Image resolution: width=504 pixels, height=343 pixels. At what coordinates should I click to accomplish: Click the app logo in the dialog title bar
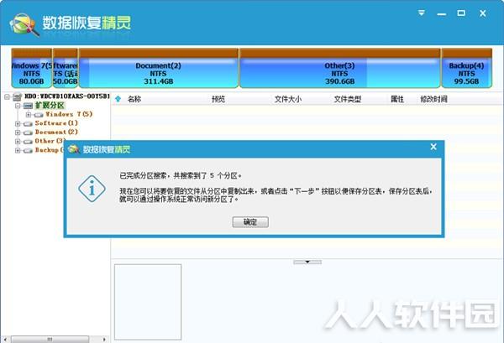74,149
